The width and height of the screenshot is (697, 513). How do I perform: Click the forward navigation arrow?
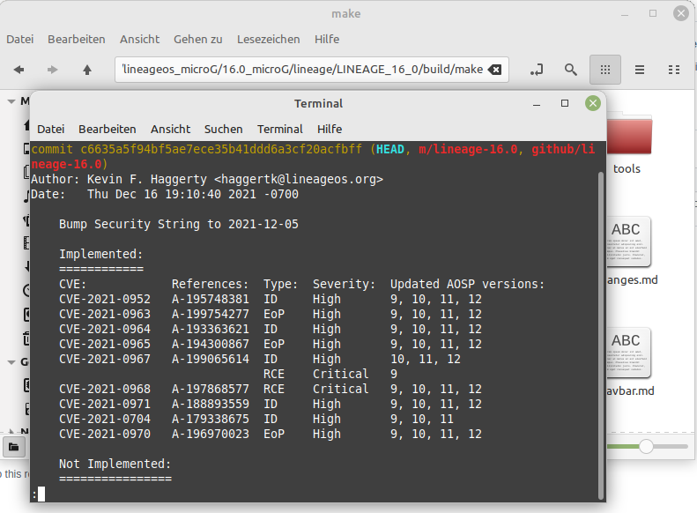click(x=53, y=70)
